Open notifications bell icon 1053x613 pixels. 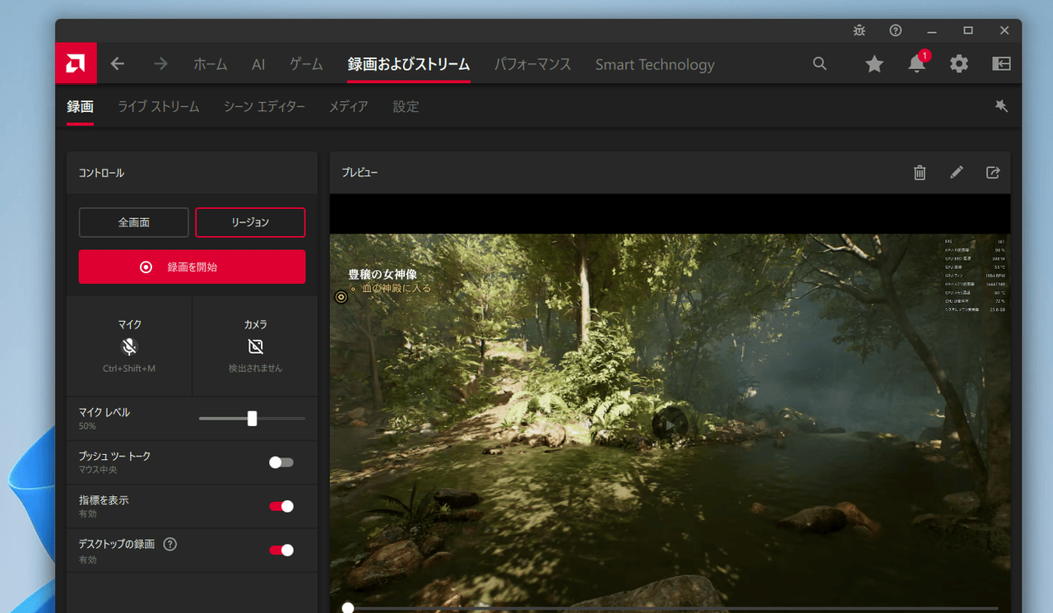(x=916, y=64)
